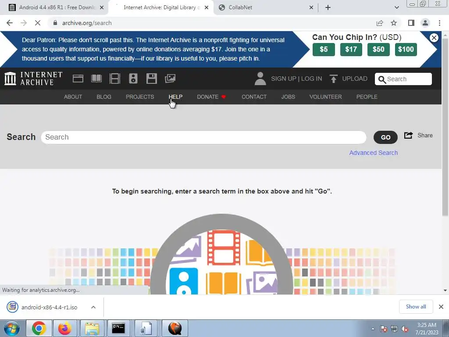Open the Software (floppy disk) collection icon
Image resolution: width=449 pixels, height=337 pixels.
coord(151,79)
